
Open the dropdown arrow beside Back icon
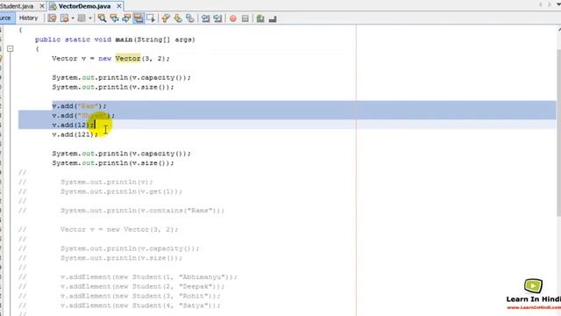pyautogui.click(x=73, y=18)
